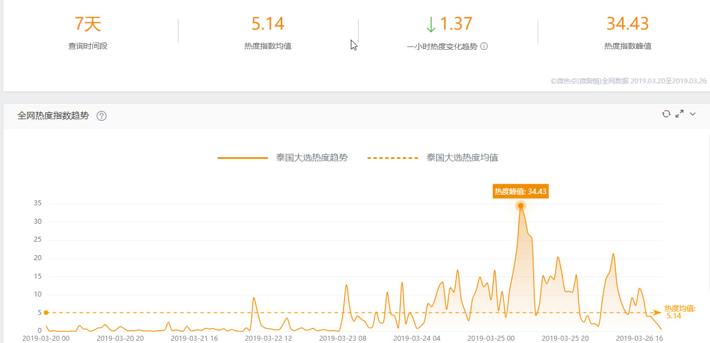
Task: Click the arrowhead ending the dashed mean line
Action: [657, 313]
